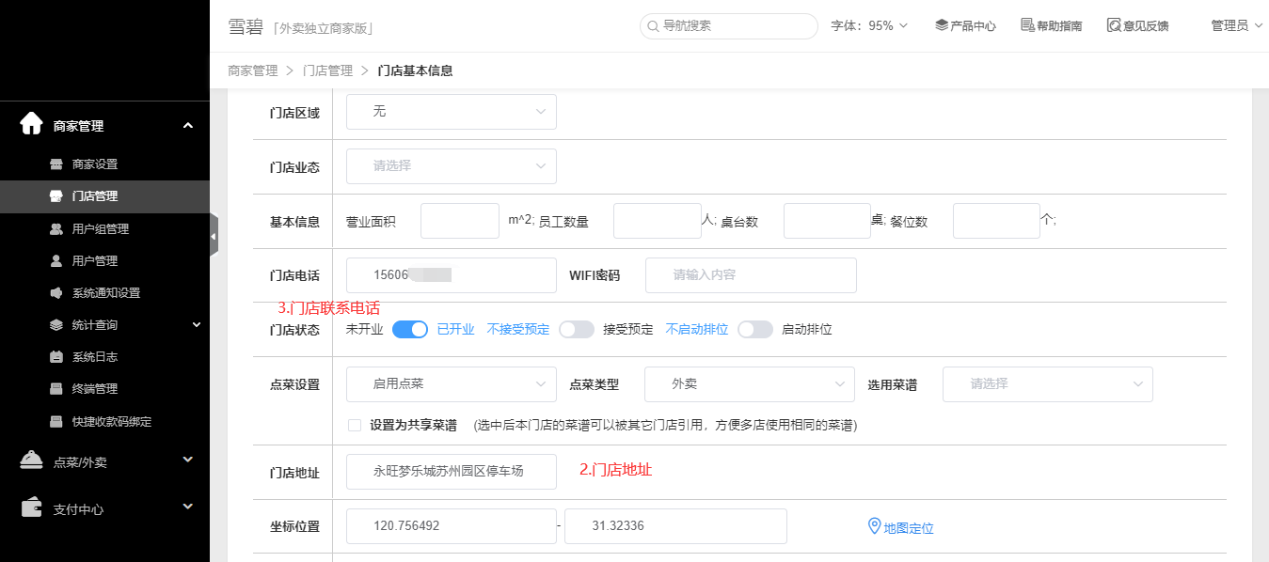Click the 点菜/外卖 serving dish icon

coord(31,461)
